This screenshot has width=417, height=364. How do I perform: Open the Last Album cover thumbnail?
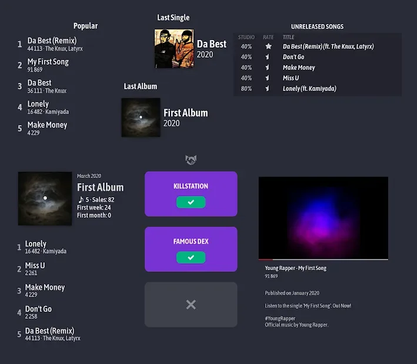click(x=141, y=117)
